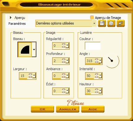133x121 pixels.
Task: Open the Régularité slider dropdown arrow
Action: coord(67,46)
